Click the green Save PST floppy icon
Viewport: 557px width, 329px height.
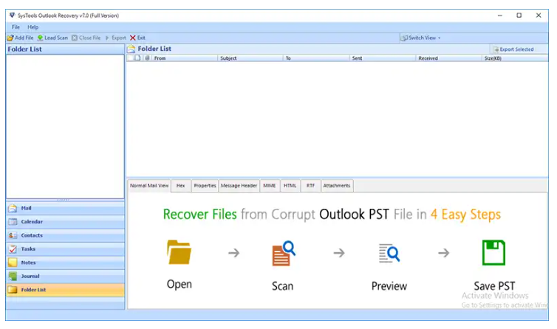pos(493,252)
